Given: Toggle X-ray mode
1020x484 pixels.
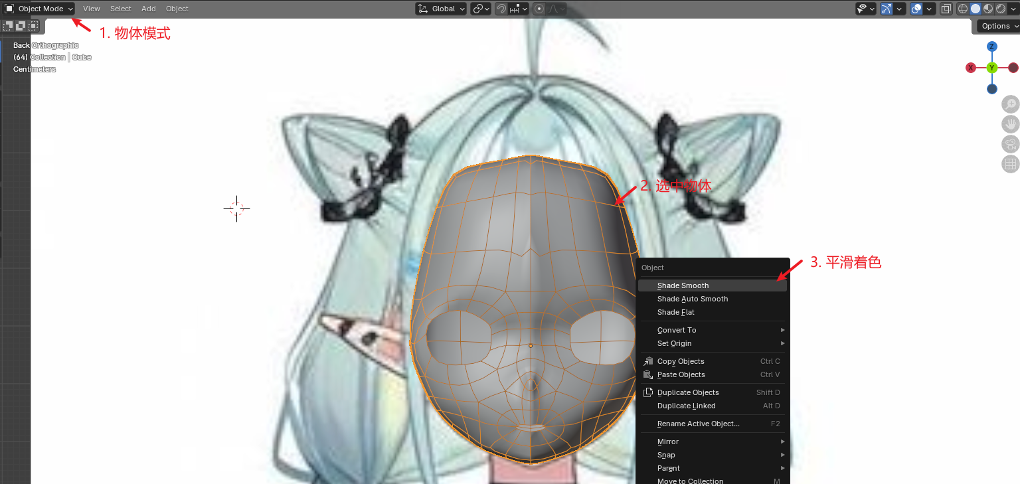Looking at the screenshot, I should [x=946, y=9].
